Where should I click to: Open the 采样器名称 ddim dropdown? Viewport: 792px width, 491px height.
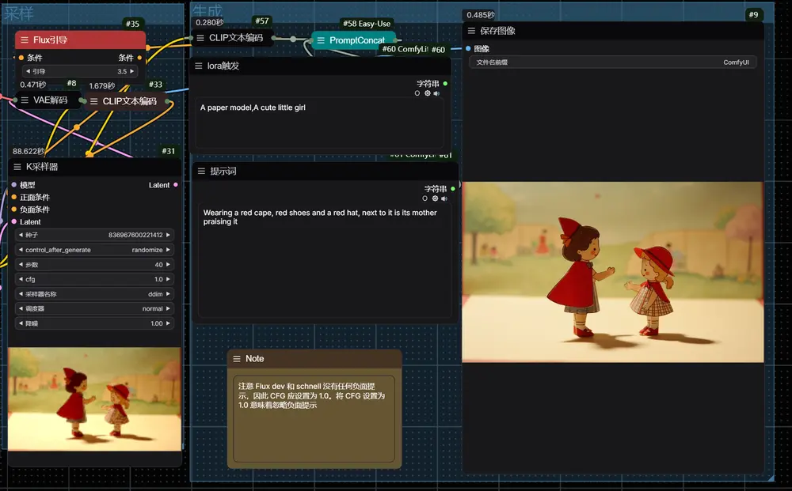click(93, 294)
